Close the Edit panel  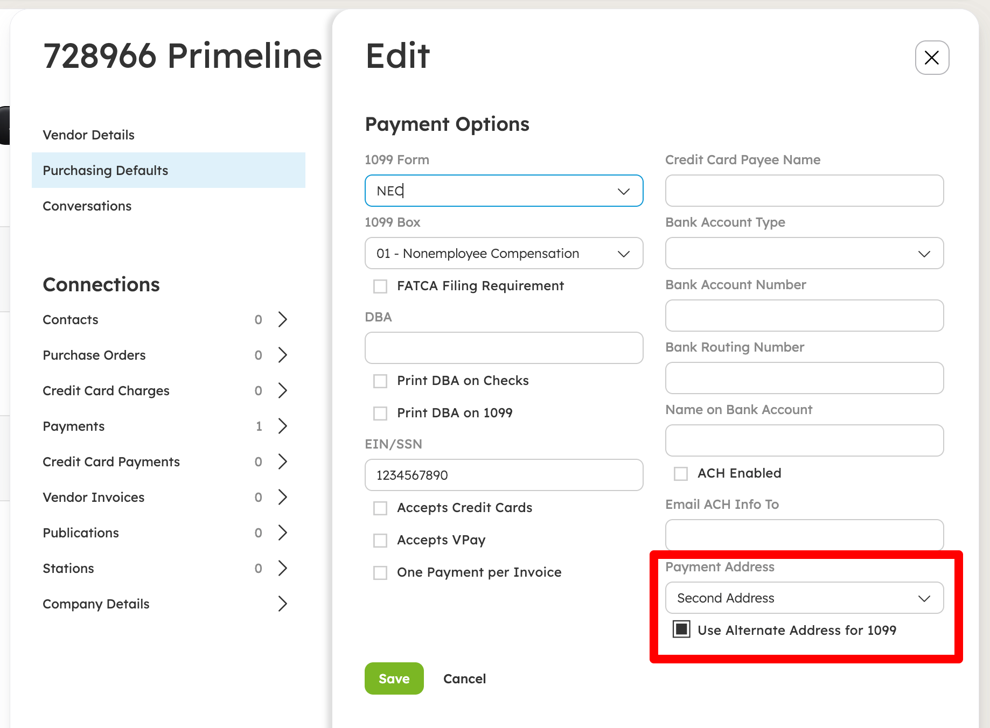pos(932,58)
